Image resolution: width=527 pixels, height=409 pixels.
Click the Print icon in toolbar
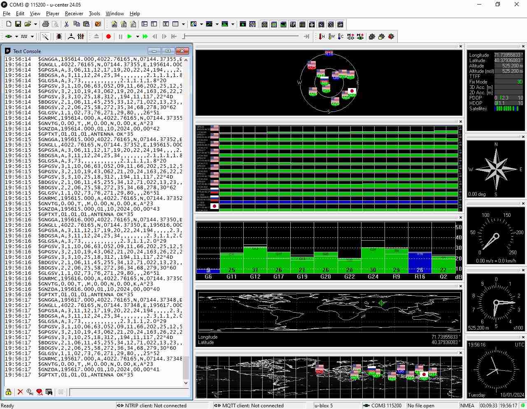[46, 24]
